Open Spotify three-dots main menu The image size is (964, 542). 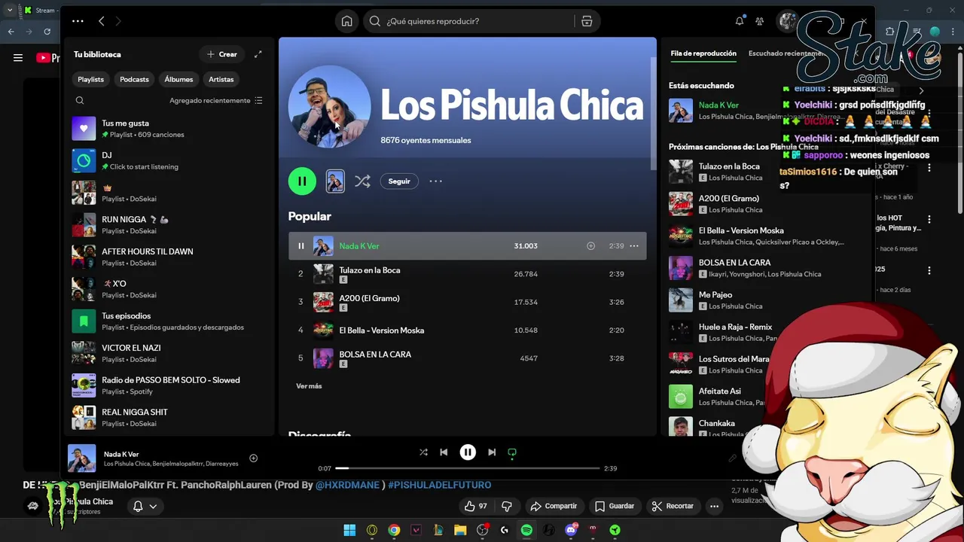click(78, 21)
